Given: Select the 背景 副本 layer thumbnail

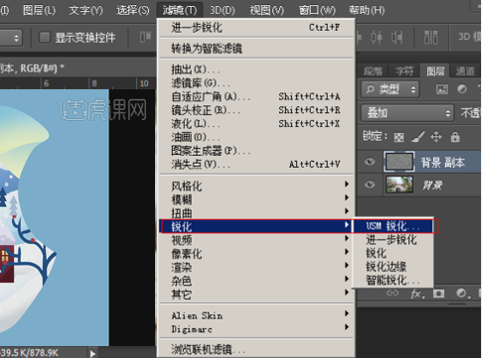Looking at the screenshot, I should coord(400,162).
